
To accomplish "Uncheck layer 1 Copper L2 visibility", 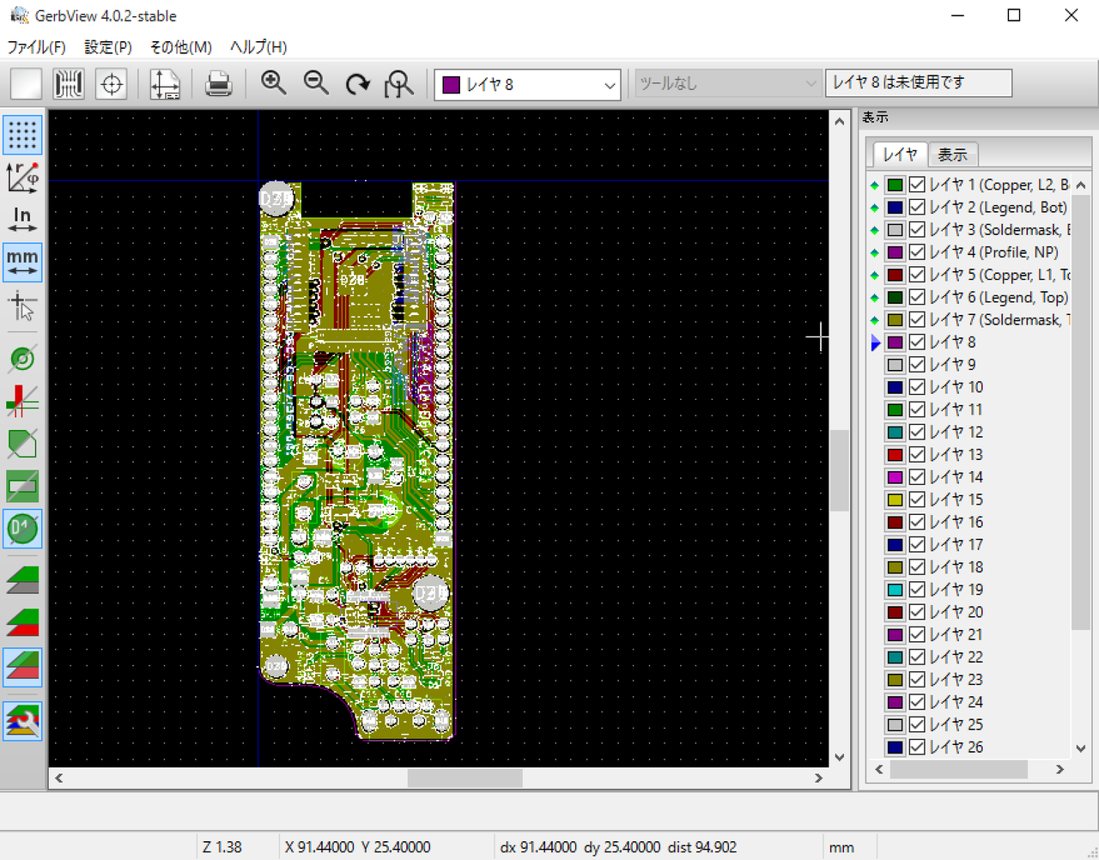I will tap(917, 185).
